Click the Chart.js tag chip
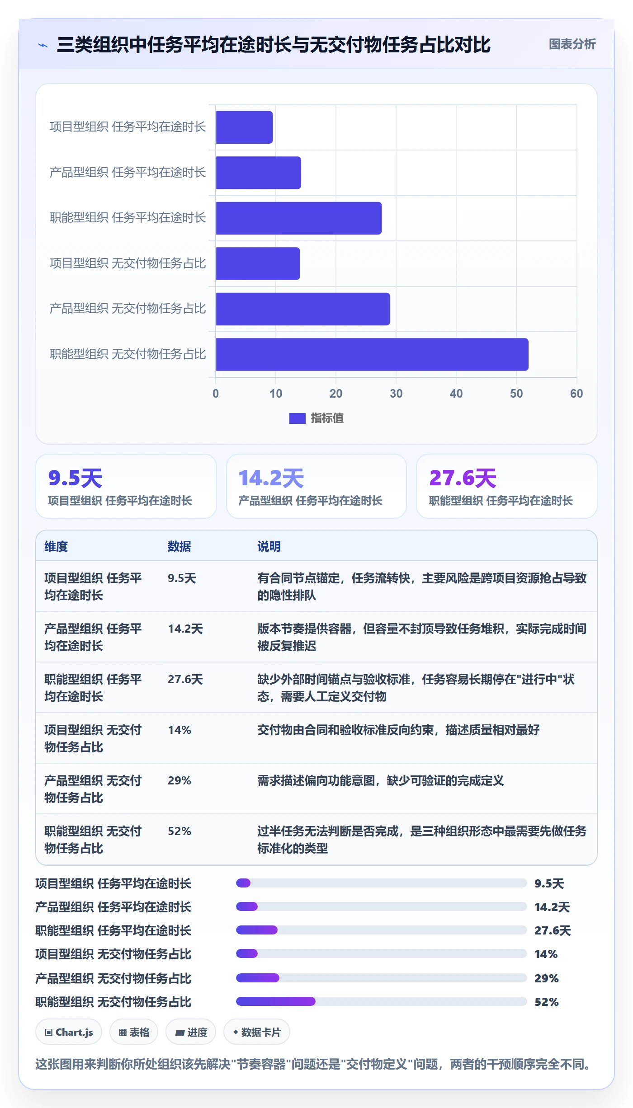Image resolution: width=633 pixels, height=1108 pixels. (69, 1032)
